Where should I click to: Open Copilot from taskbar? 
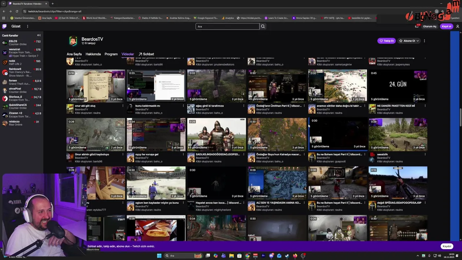point(216,256)
